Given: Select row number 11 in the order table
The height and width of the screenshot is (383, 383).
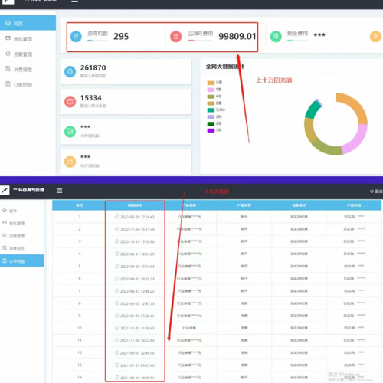Looking at the screenshot, I should [x=80, y=340].
